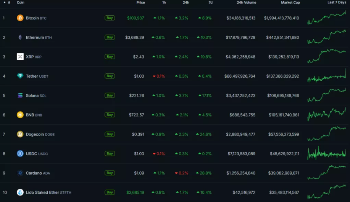Click the Dogecoin logo icon

pos(20,134)
